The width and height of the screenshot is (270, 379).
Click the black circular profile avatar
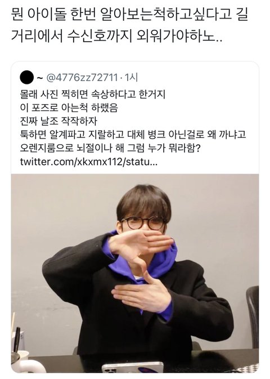[26, 77]
